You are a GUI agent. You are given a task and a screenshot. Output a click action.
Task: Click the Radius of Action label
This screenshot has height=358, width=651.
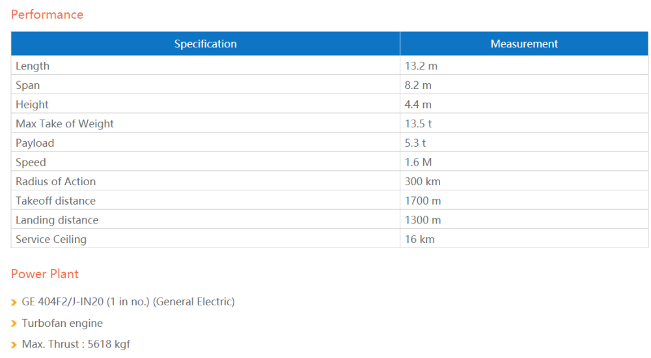tap(55, 181)
